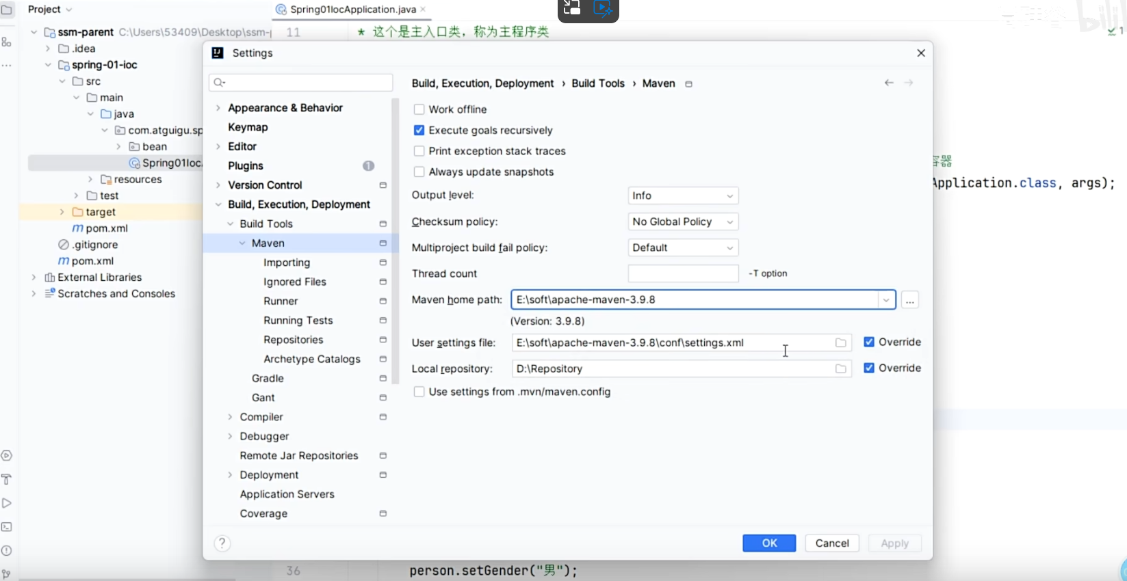Click project-level icon on Gradle row

tap(383, 379)
